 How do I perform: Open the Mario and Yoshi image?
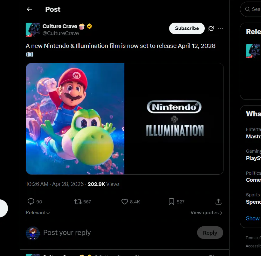(75, 119)
